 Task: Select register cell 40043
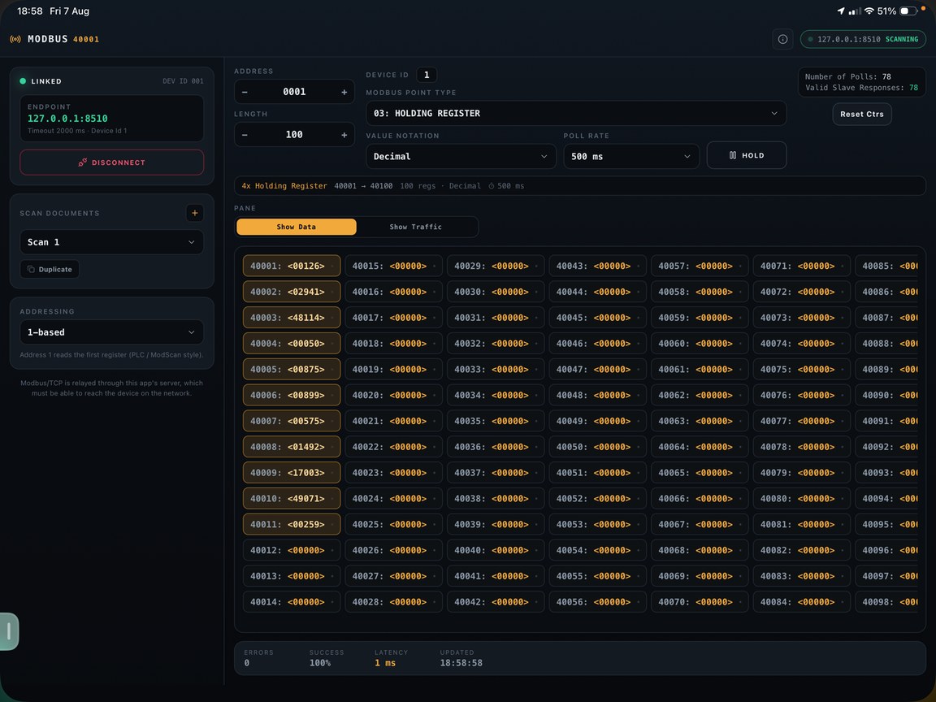[x=597, y=266]
